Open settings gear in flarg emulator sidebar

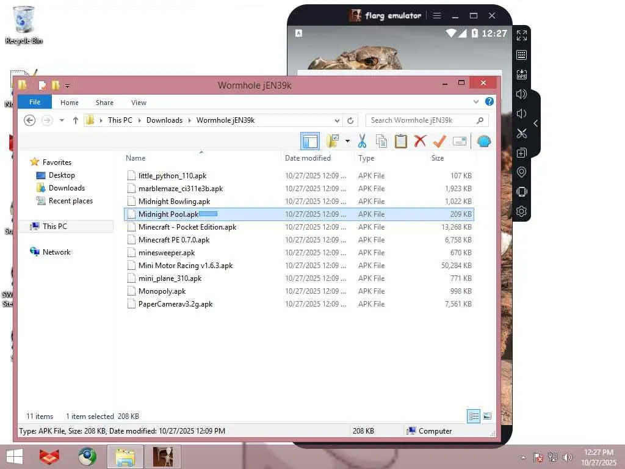[x=521, y=211]
